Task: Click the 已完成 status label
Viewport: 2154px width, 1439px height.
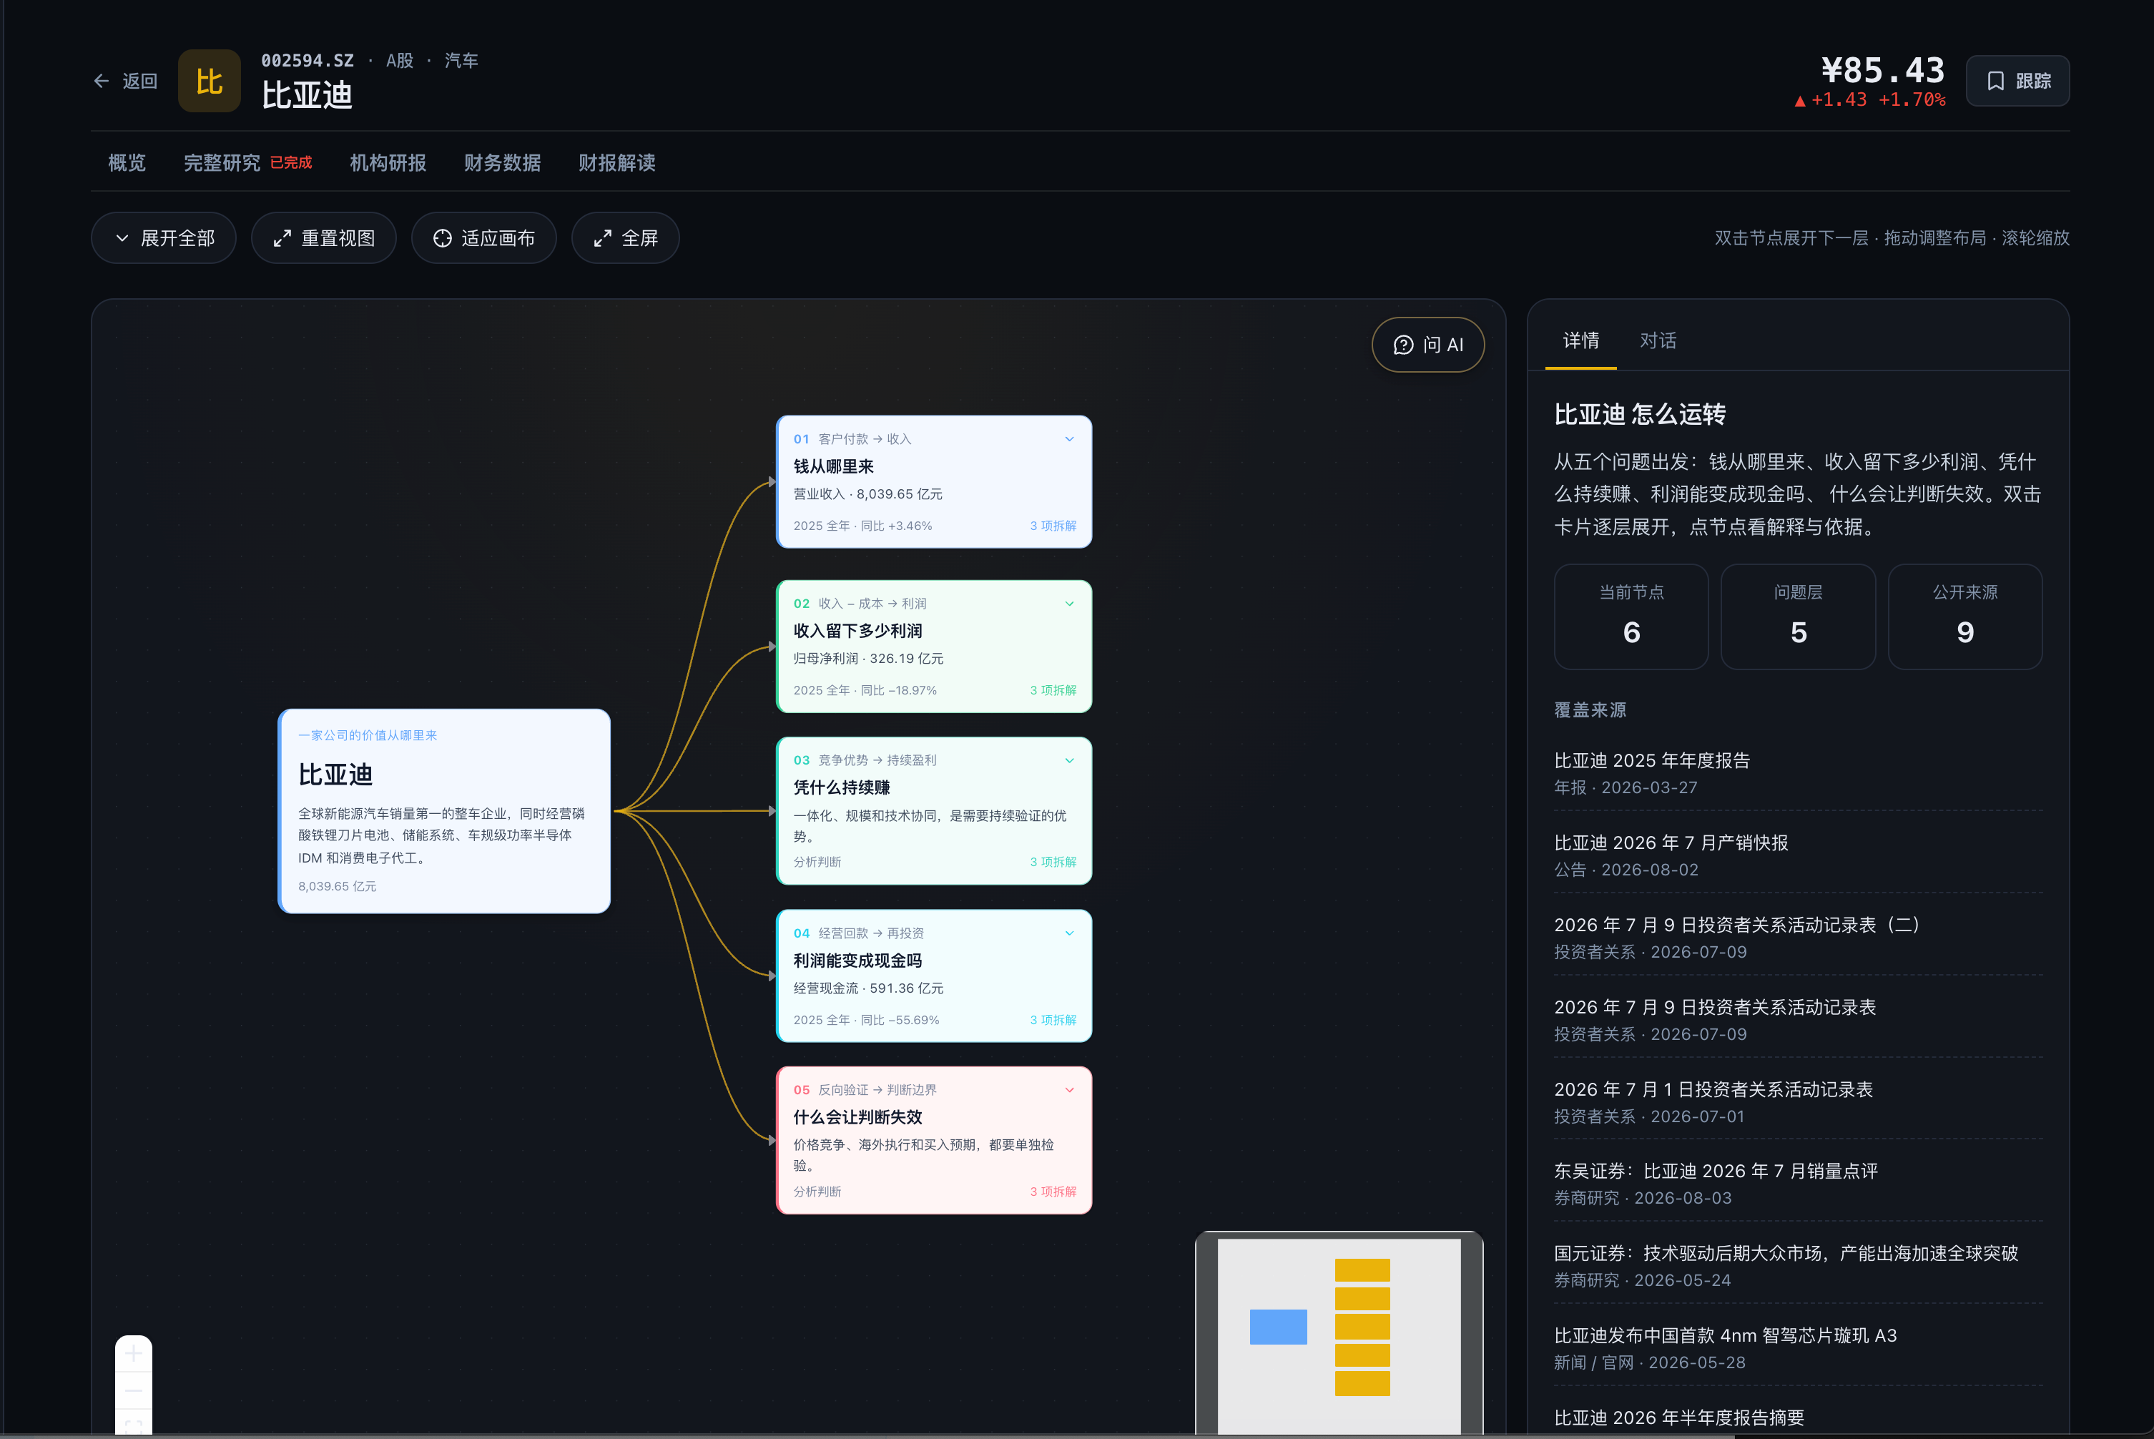Action: click(x=291, y=162)
